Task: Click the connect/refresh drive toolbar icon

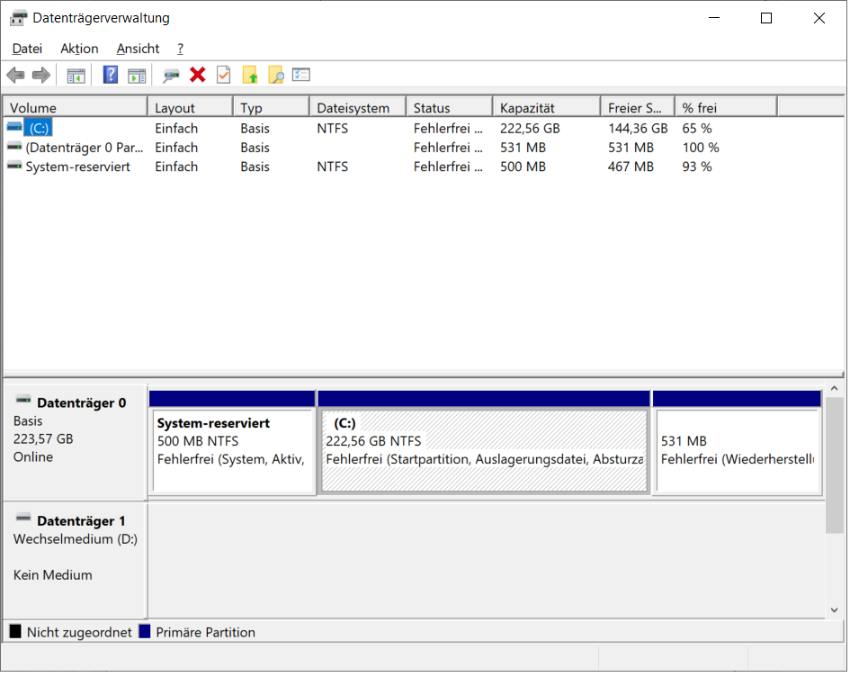Action: click(171, 76)
